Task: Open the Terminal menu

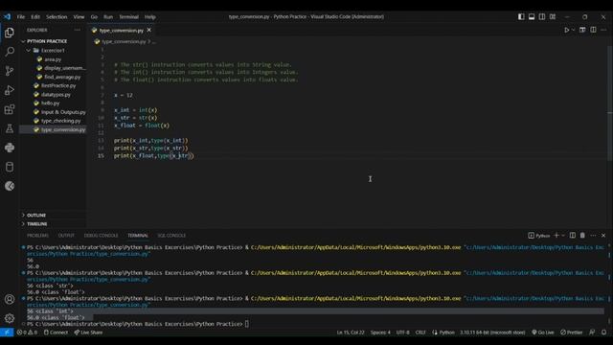Action: [x=128, y=17]
